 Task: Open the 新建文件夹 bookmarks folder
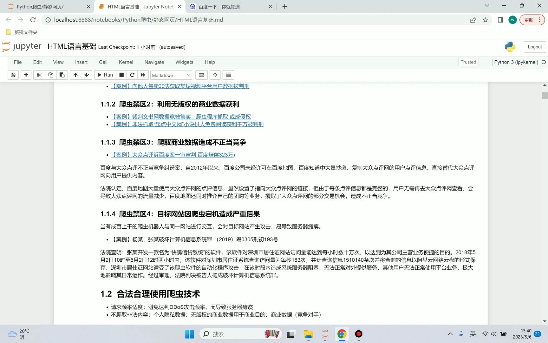coord(22,32)
